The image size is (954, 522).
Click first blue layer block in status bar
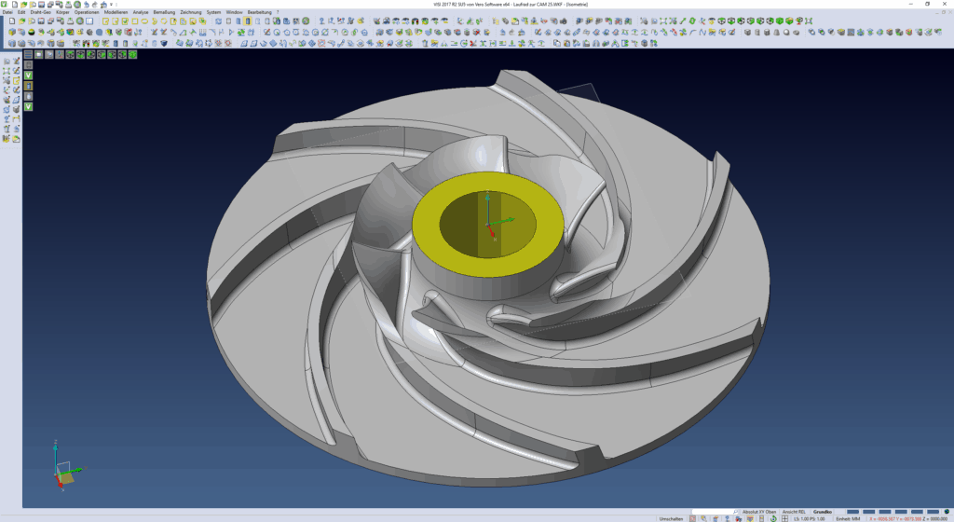pos(852,512)
